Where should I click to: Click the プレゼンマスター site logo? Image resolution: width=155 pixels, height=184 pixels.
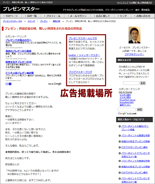21,9
